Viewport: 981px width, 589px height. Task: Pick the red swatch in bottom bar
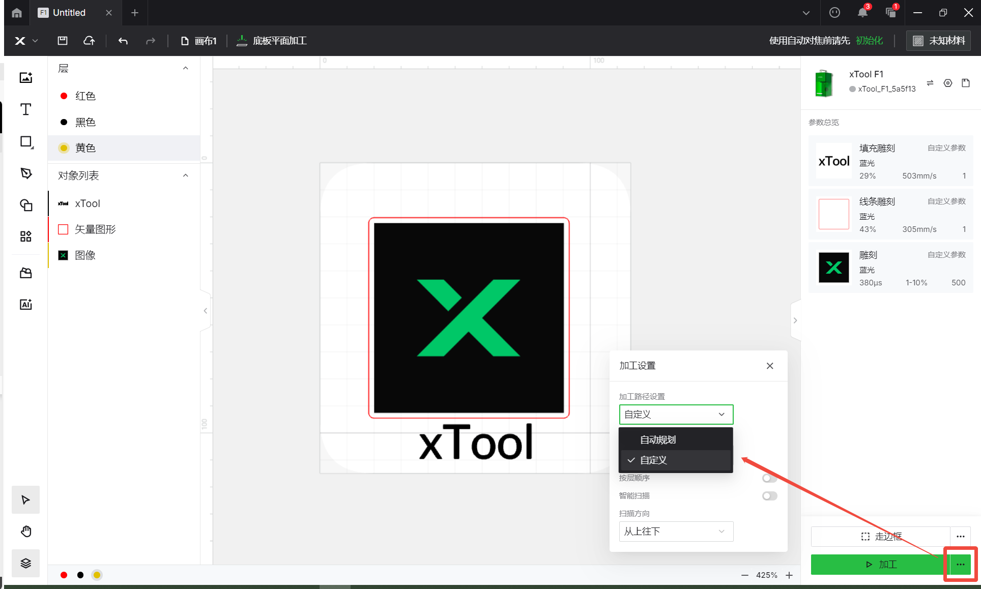coord(64,575)
